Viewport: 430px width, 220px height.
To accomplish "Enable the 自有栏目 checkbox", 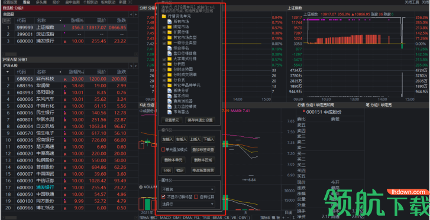I will pyautogui.click(x=196, y=196).
